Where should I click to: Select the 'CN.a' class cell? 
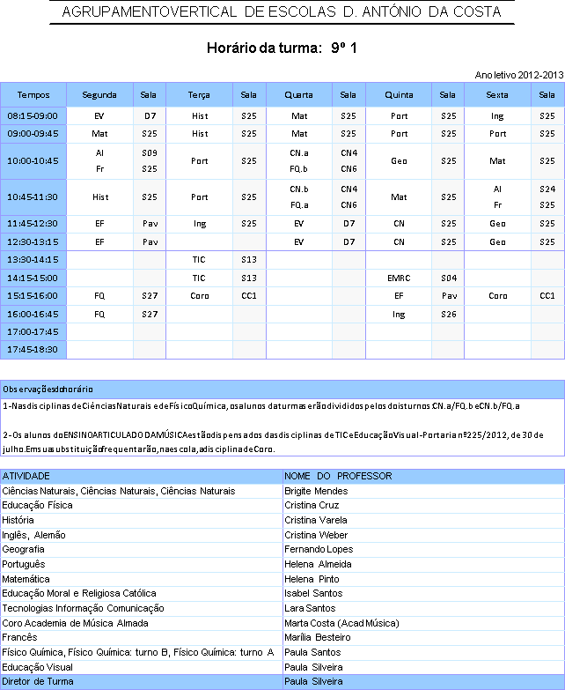point(298,153)
